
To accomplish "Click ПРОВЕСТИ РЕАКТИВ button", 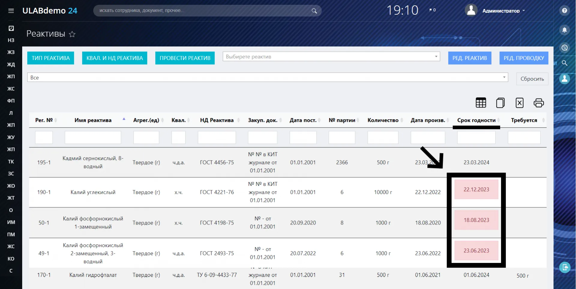I will [185, 58].
